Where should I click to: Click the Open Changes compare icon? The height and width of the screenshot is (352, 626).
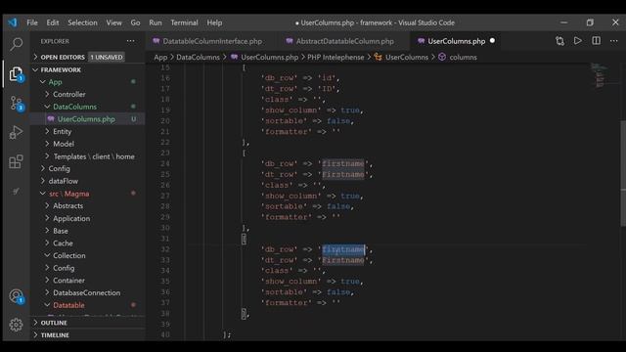(559, 41)
